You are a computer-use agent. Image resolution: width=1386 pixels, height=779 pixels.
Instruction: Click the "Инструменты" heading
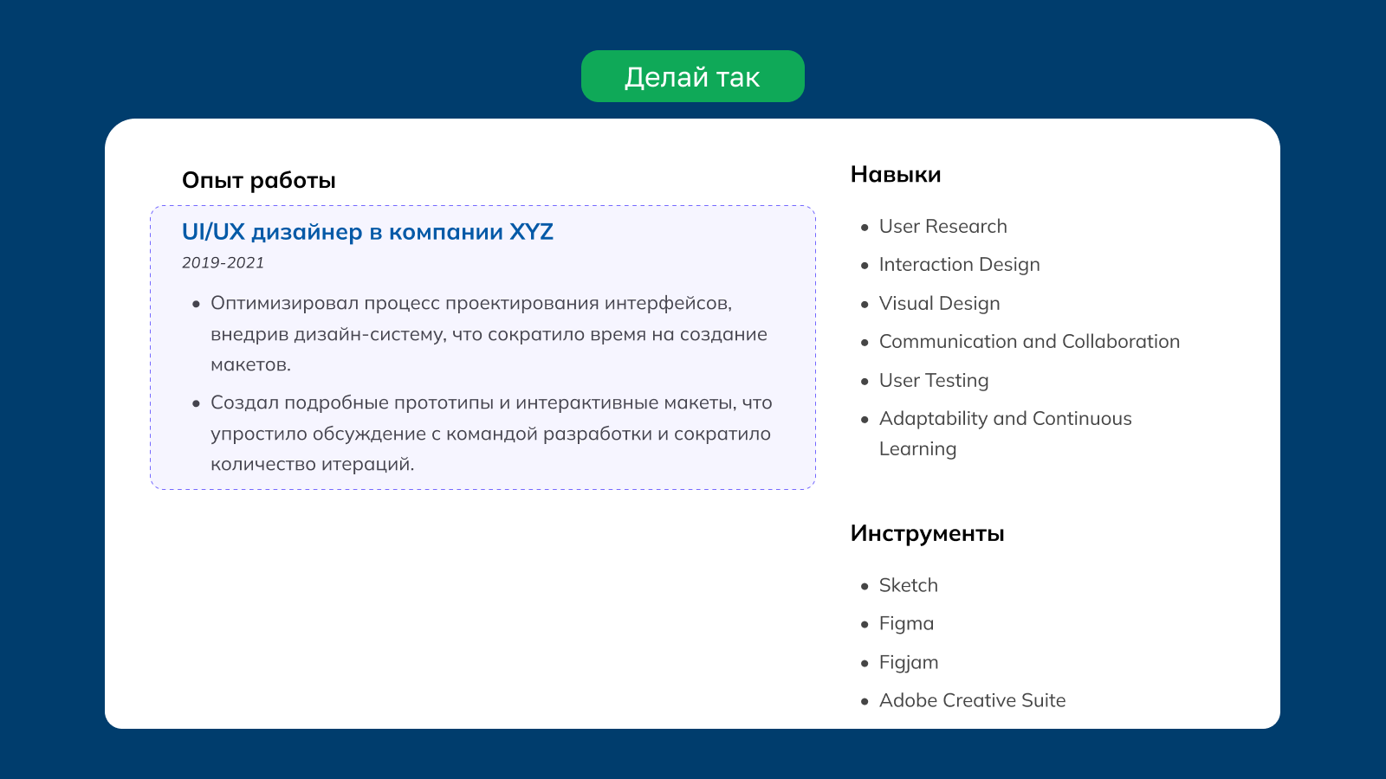927,533
